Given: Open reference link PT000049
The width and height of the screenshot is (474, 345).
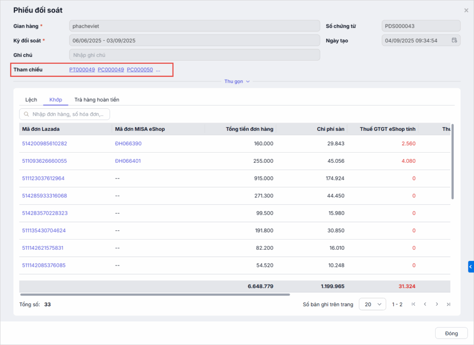Looking at the screenshot, I should (82, 70).
